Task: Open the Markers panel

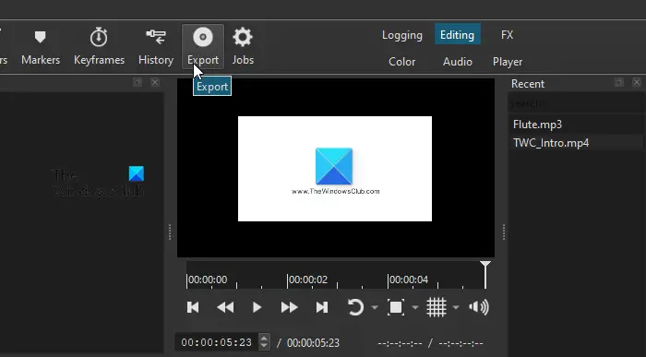Action: 41,46
